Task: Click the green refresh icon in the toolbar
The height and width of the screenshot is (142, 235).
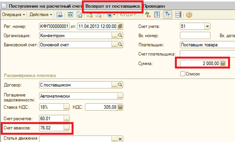Action: pyautogui.click(x=70, y=14)
